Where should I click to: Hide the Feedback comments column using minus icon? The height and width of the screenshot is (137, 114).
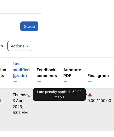pyautogui.click(x=39, y=82)
